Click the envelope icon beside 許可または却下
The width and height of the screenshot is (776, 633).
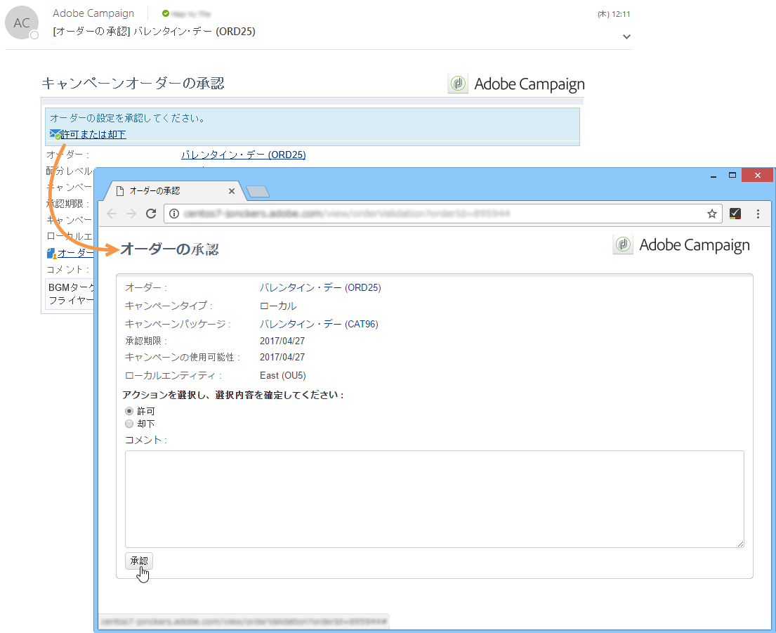tap(55, 134)
